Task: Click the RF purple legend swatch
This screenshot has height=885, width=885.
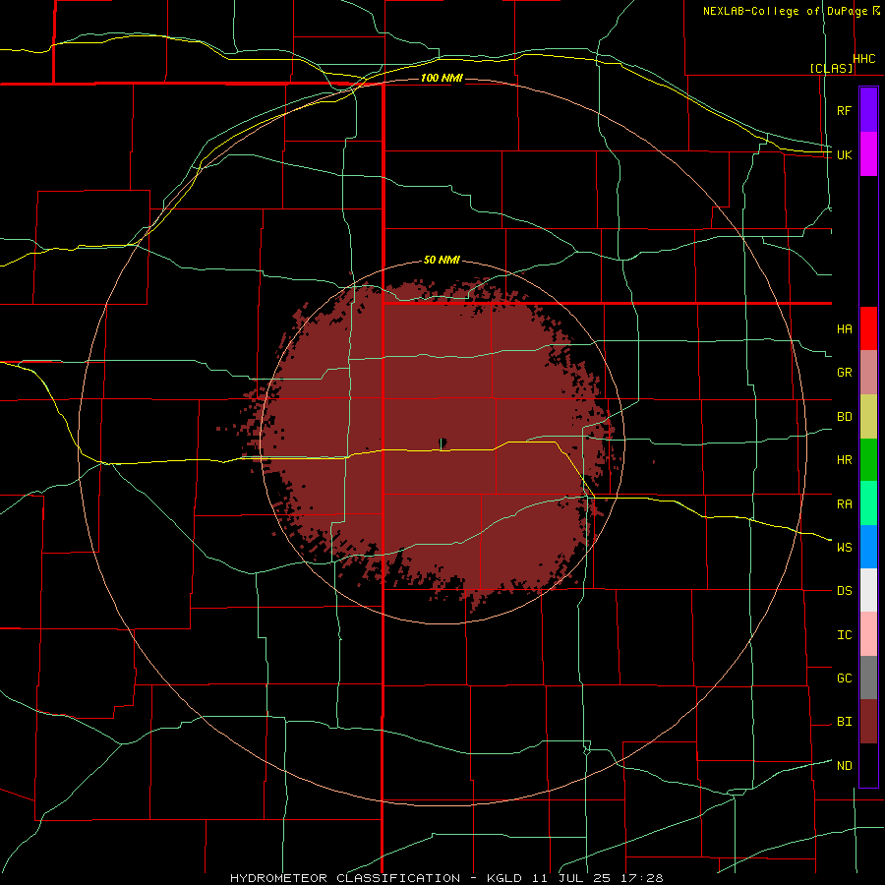Action: [868, 109]
